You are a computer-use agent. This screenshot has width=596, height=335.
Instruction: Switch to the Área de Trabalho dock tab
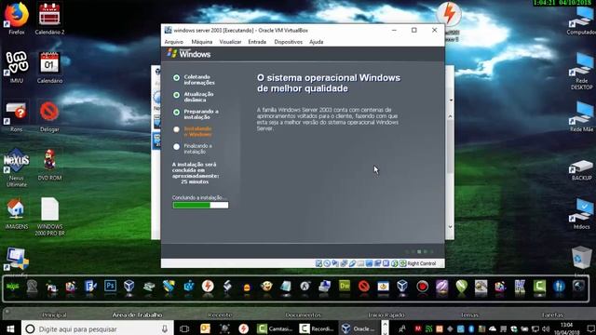(137, 315)
